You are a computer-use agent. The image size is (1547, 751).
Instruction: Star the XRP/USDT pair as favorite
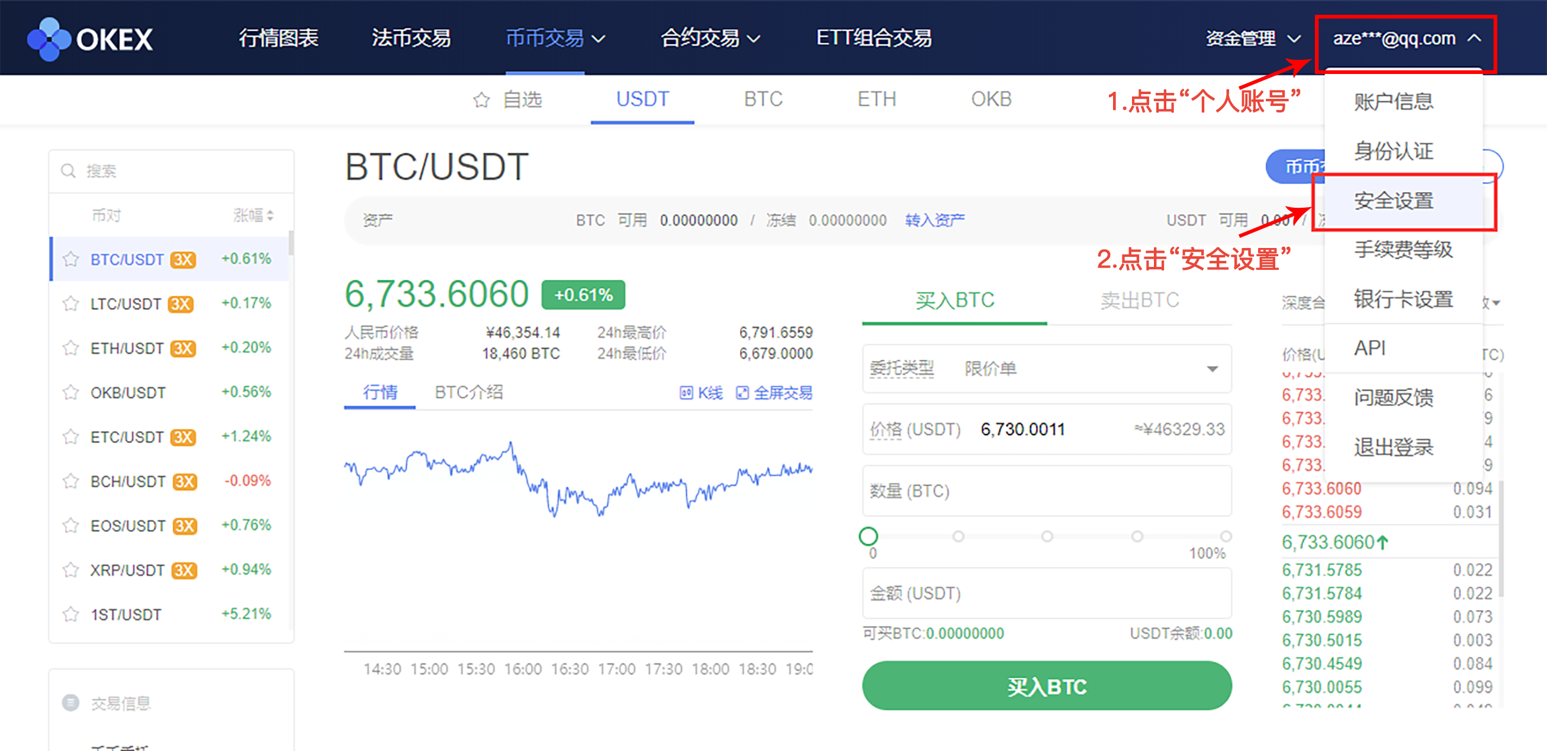pyautogui.click(x=71, y=570)
